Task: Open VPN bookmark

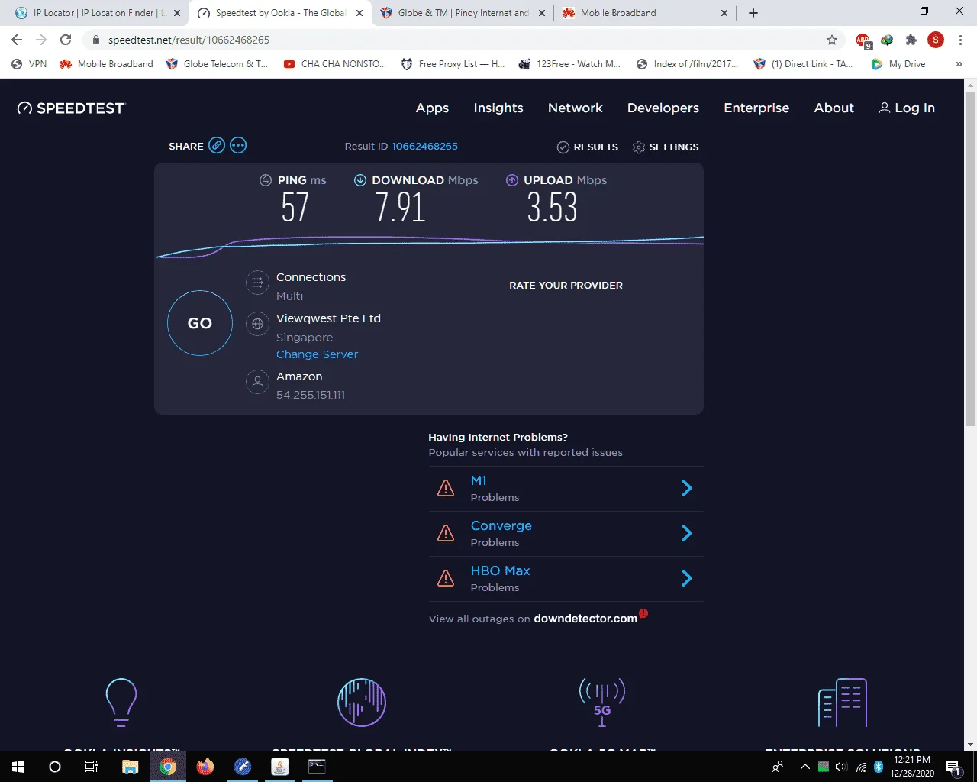Action: coord(29,64)
